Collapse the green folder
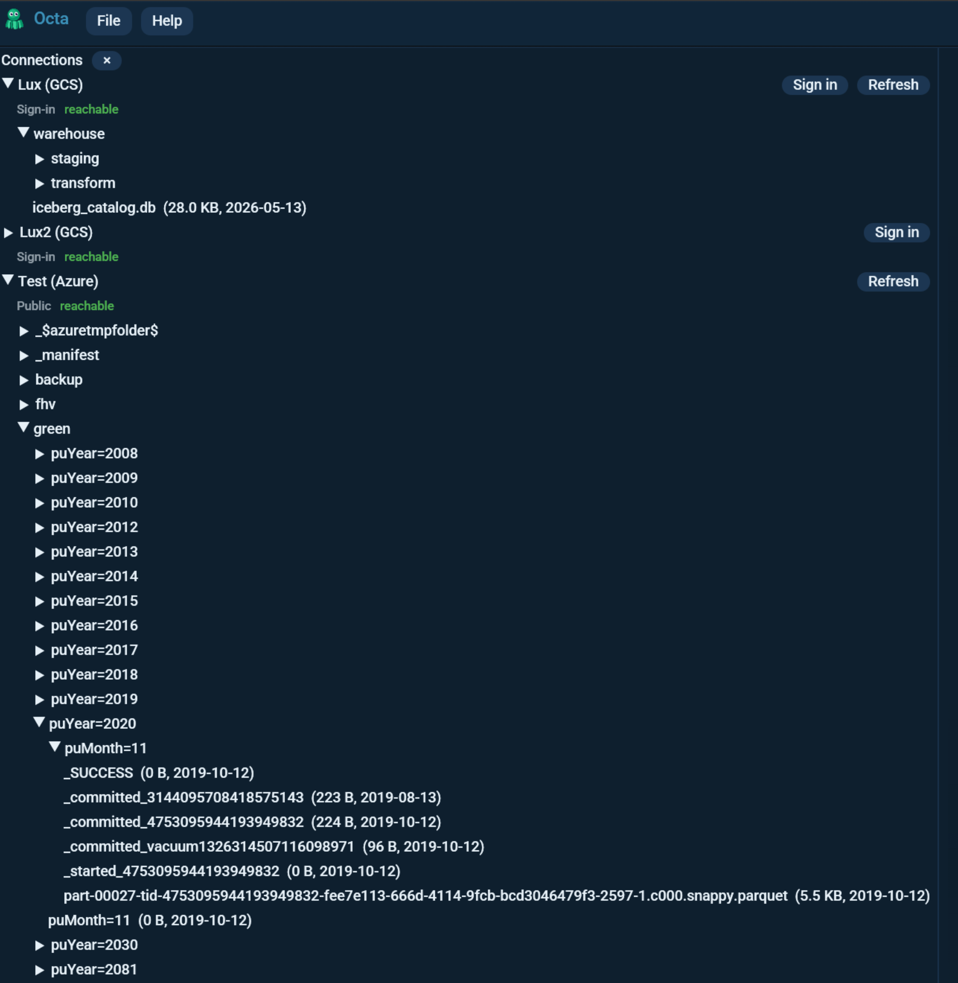The image size is (958, 983). click(23, 428)
